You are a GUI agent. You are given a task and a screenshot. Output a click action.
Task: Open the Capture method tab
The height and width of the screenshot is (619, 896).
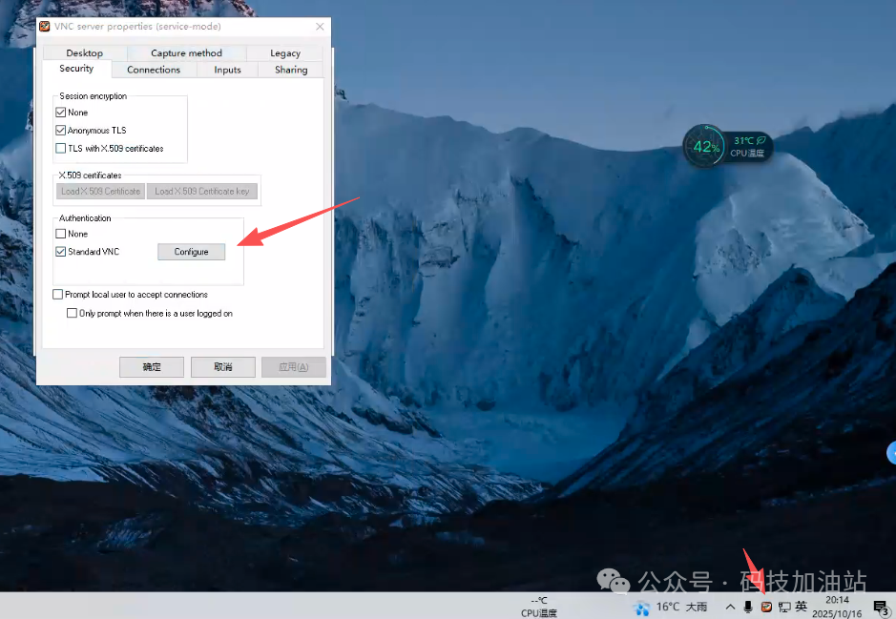coord(186,53)
